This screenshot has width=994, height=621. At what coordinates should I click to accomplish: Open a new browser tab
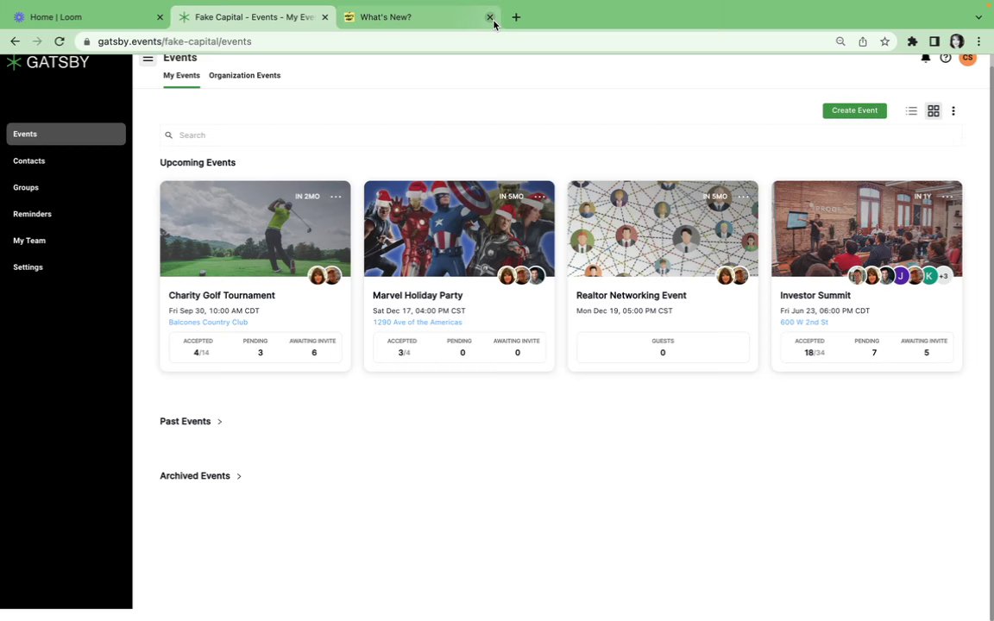[x=516, y=17]
